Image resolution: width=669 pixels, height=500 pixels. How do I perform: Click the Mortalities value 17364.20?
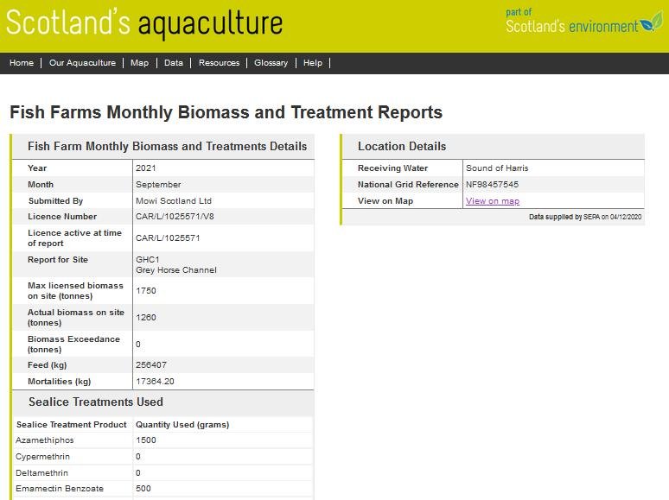coord(156,382)
